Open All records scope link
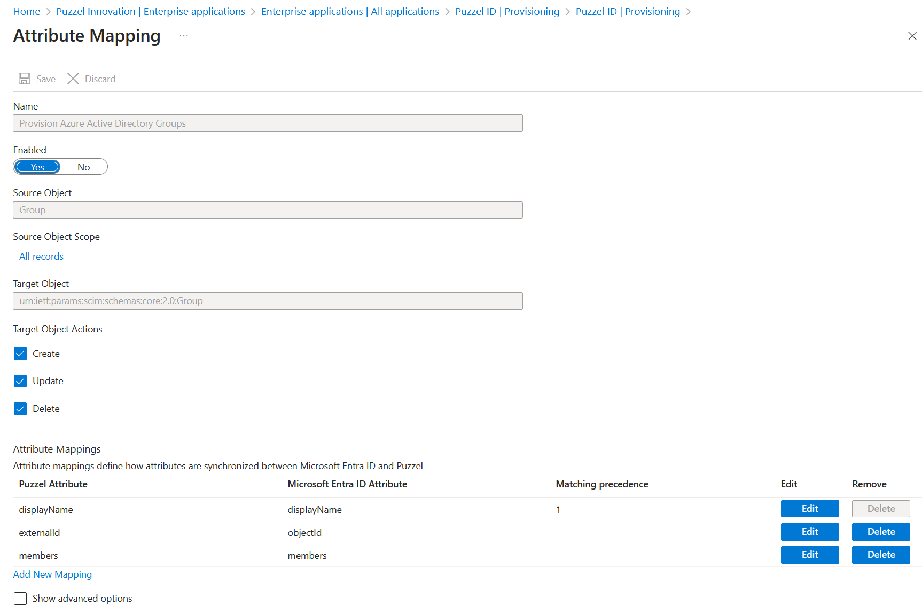Viewport: 922px width, 606px height. (x=41, y=257)
